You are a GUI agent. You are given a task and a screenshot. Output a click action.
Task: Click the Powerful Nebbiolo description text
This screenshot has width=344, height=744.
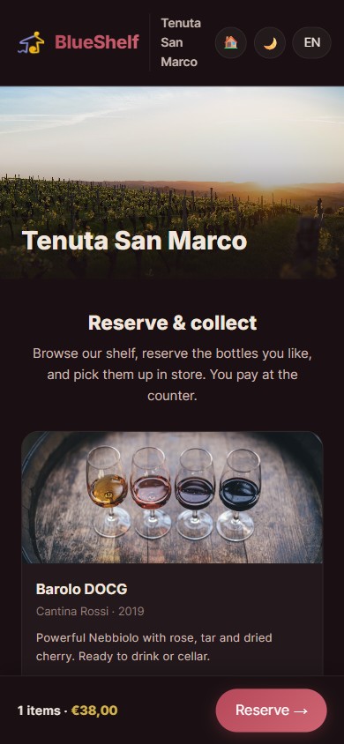point(154,647)
